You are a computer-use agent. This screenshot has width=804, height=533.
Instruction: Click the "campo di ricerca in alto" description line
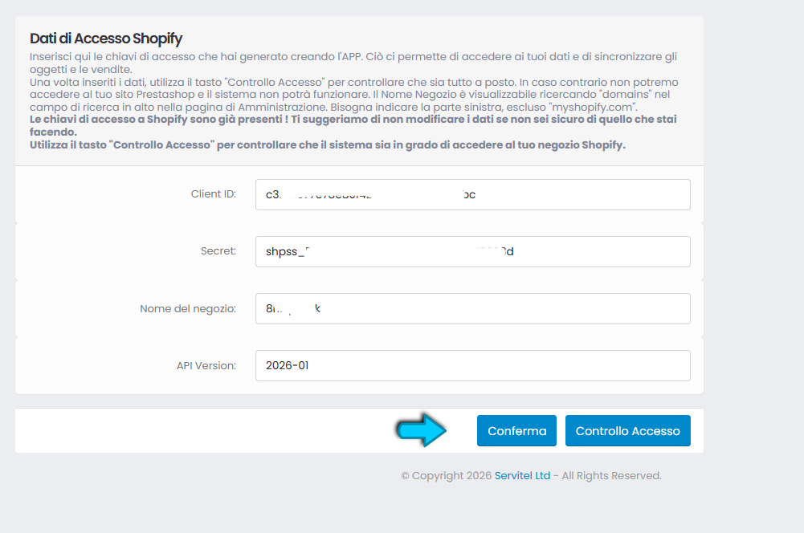coord(334,107)
